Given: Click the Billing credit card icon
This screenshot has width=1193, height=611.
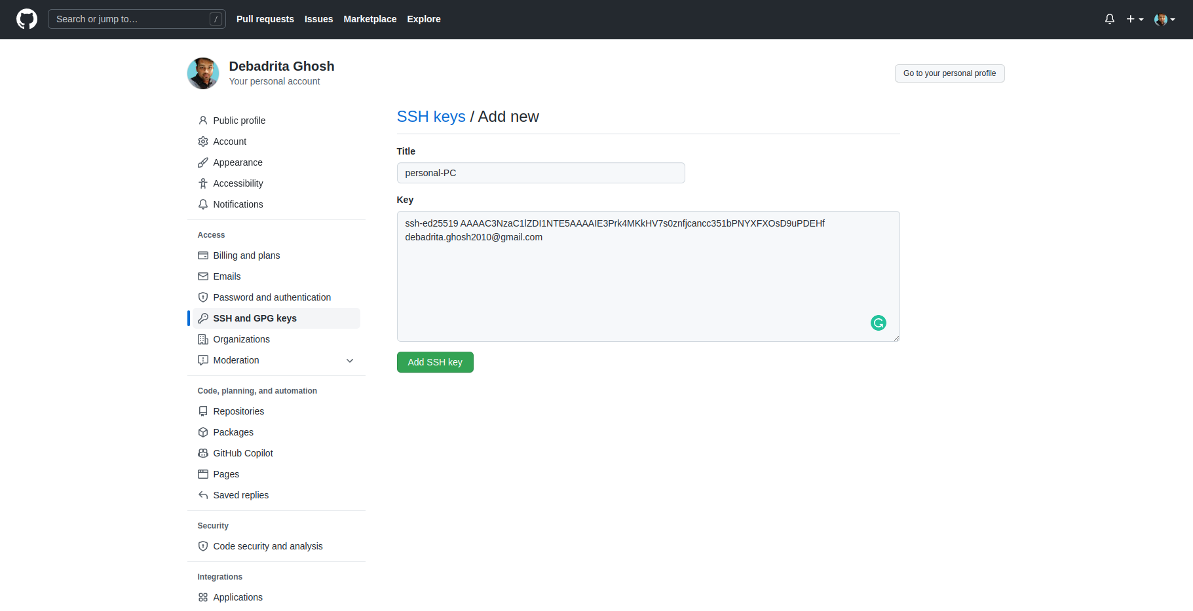Looking at the screenshot, I should point(203,255).
